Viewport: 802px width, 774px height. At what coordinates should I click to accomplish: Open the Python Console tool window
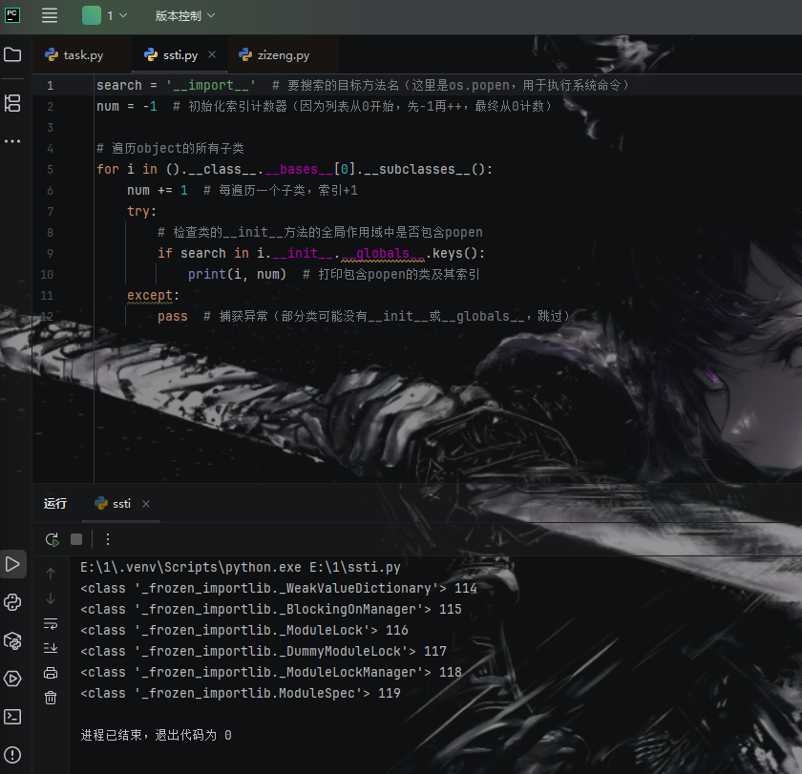12,601
